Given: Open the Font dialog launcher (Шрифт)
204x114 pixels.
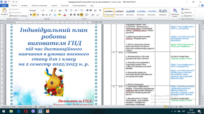Looking at the screenshot, I should click(67, 19).
